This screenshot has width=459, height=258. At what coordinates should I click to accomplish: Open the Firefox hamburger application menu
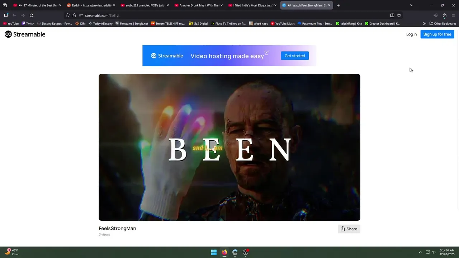[x=453, y=15]
